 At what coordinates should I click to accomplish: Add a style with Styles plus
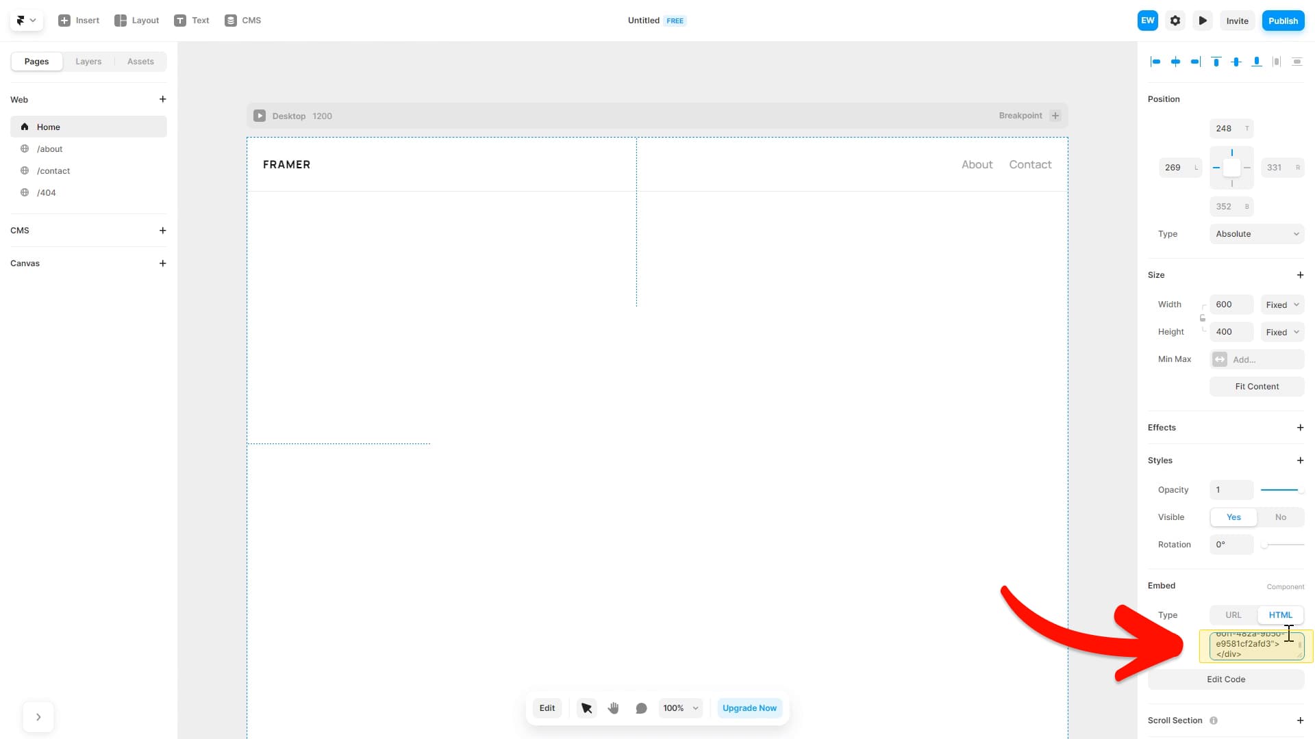[x=1300, y=461]
